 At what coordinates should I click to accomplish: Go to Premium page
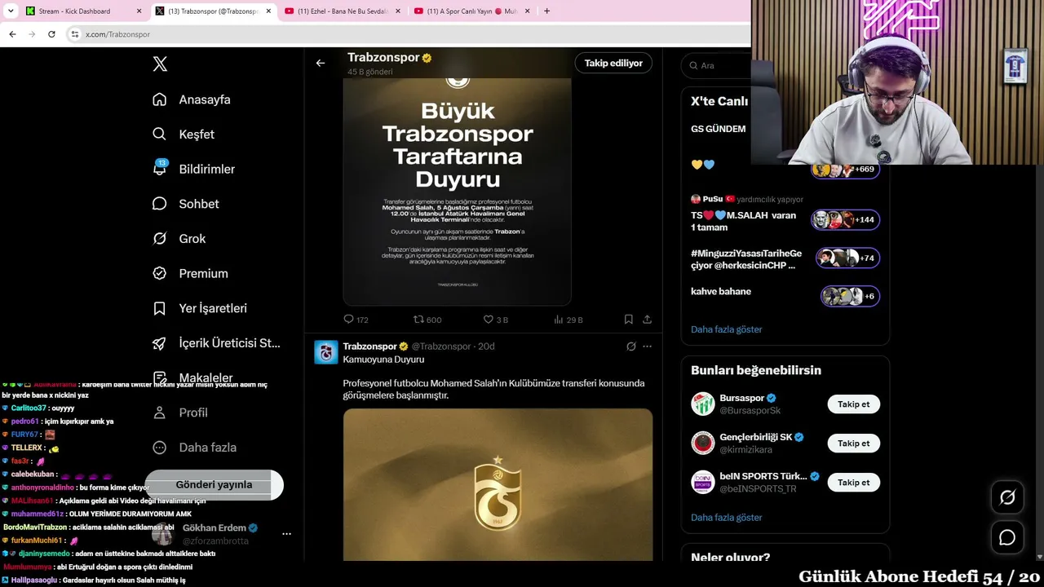click(x=190, y=273)
